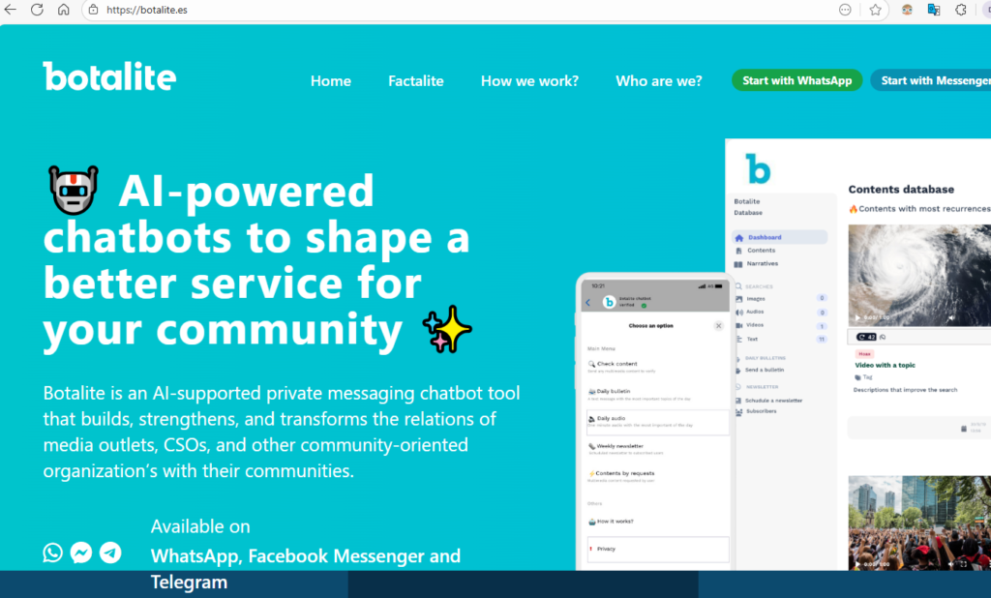Click the crowd protest video thumbnail

(919, 523)
